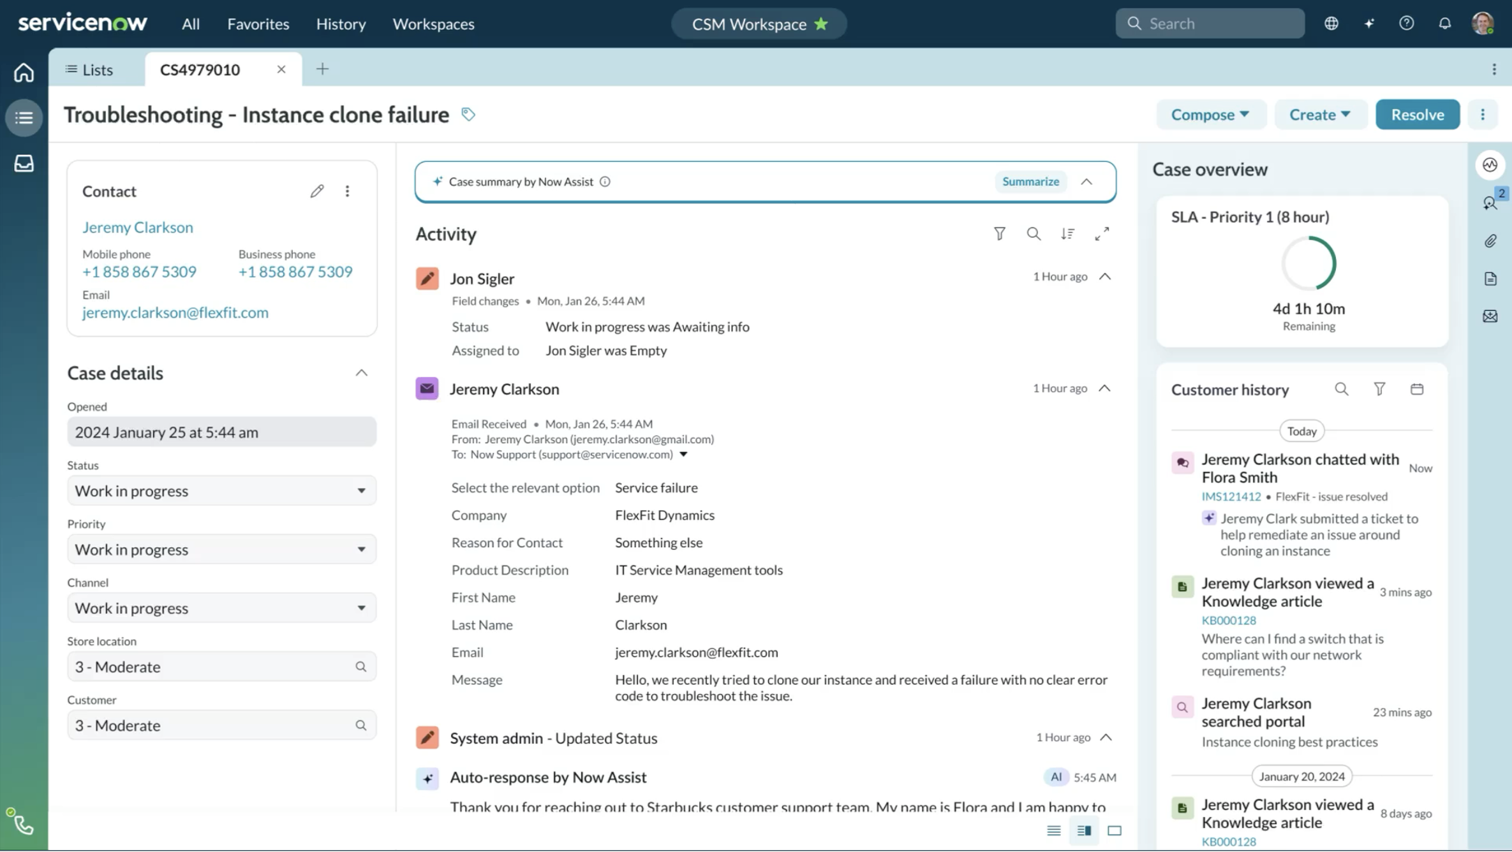Open the Compose dropdown button

(1210, 115)
